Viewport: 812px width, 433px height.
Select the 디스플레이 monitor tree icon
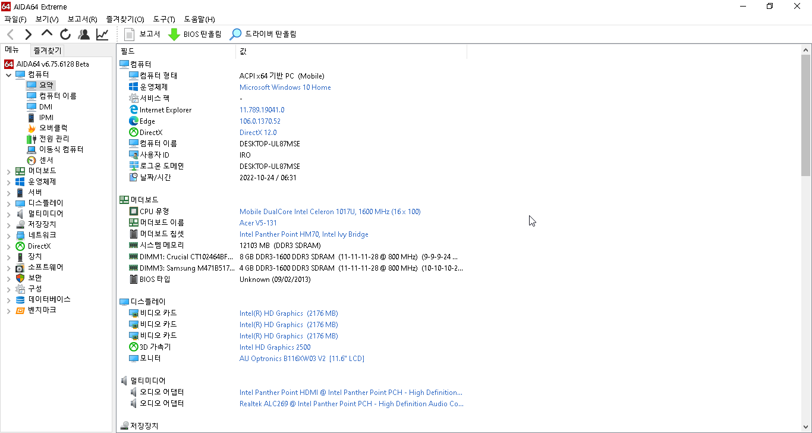20,203
